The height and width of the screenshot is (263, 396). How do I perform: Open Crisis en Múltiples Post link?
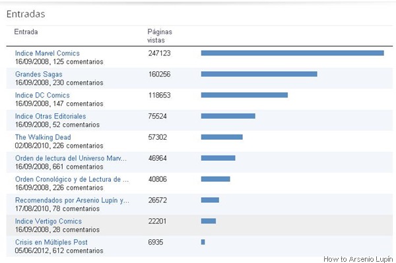click(x=51, y=242)
